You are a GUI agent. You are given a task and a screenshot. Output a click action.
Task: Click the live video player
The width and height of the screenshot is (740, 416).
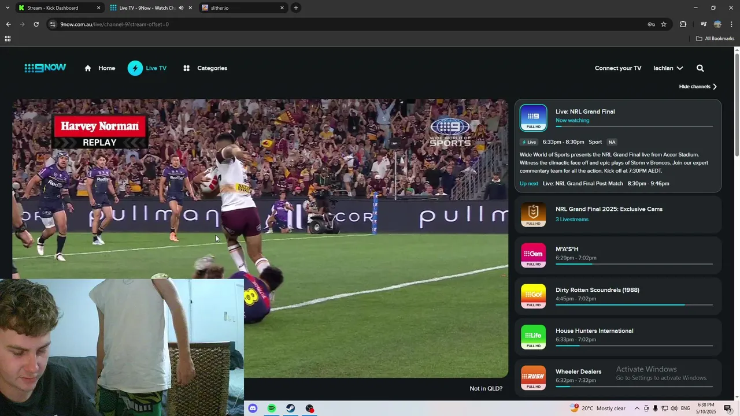[x=260, y=238]
